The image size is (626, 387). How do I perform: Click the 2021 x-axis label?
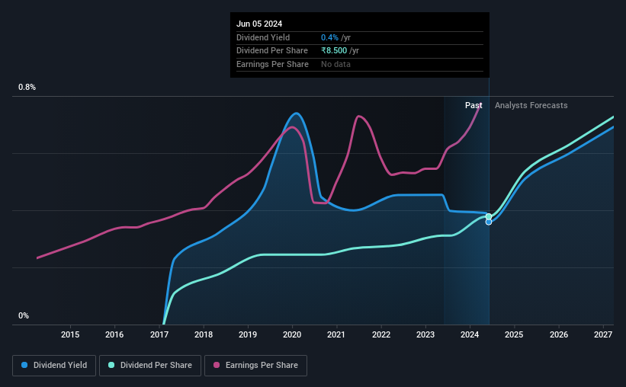click(336, 334)
